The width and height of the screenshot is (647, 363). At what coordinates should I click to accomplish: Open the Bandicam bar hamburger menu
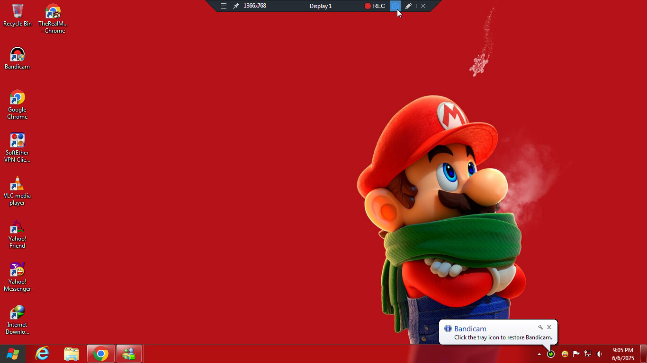(x=224, y=6)
